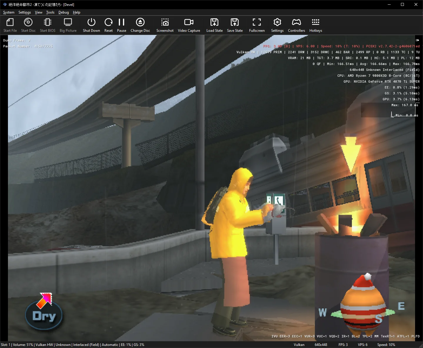The width and height of the screenshot is (423, 348).
Task: Click the CPU: AMD Ryzen 7 line
Action: coord(378,76)
